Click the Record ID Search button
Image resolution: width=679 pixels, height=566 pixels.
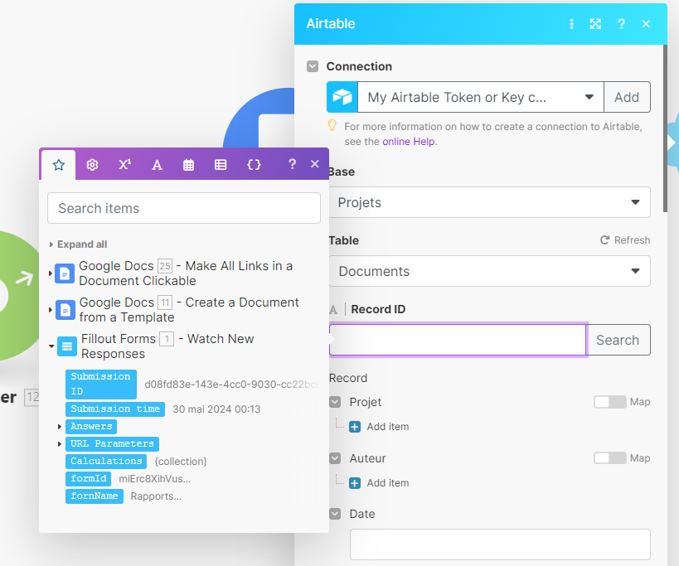coord(618,340)
